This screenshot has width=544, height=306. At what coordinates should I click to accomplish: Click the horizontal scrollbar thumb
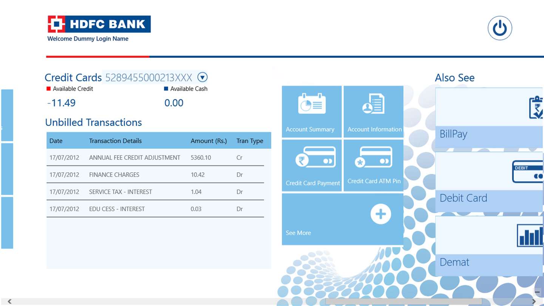(403, 301)
